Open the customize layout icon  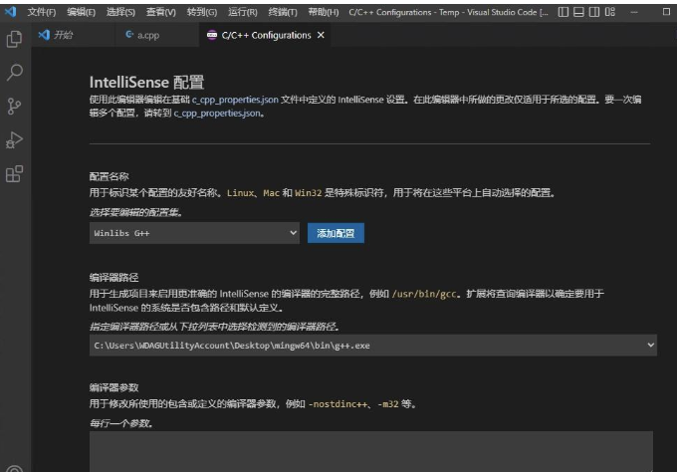click(609, 12)
